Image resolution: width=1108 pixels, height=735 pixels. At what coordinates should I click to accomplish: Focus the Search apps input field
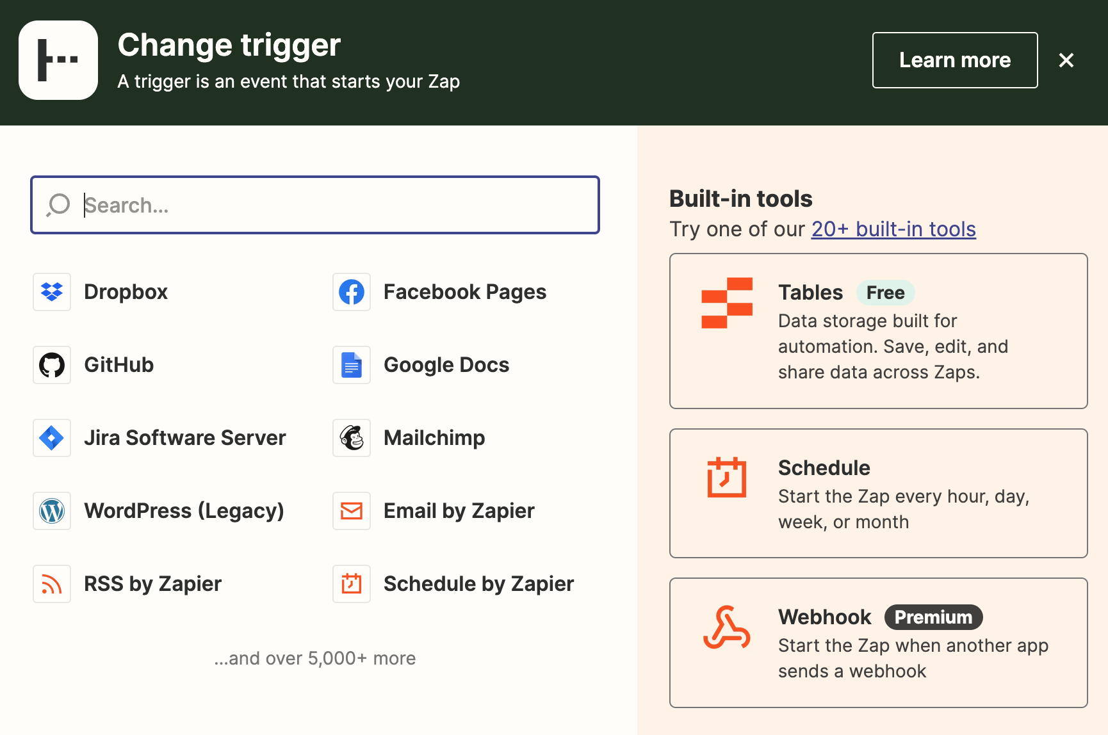pos(315,205)
